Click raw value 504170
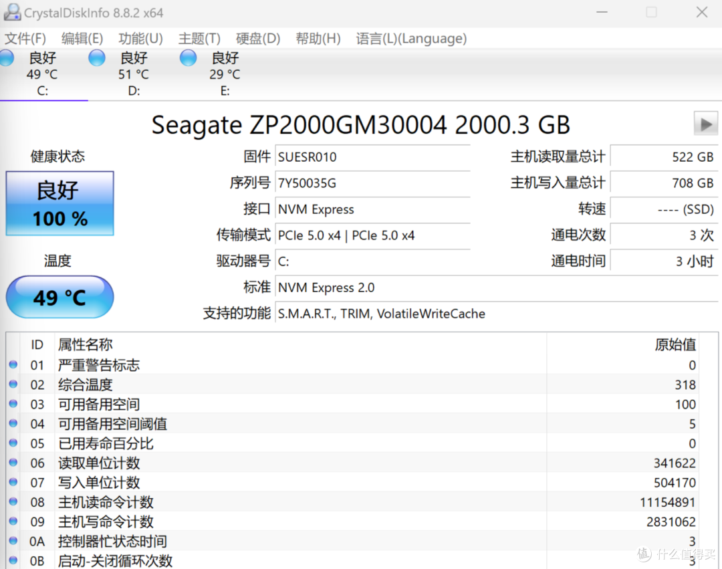 [675, 483]
